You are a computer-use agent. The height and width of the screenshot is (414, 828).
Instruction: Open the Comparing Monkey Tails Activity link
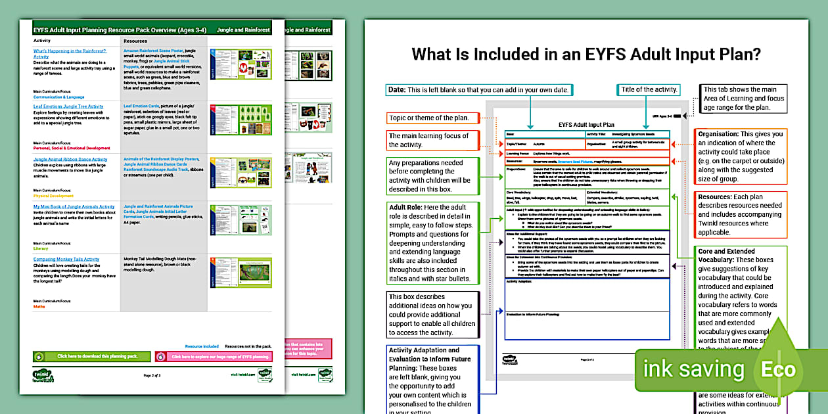(x=66, y=260)
